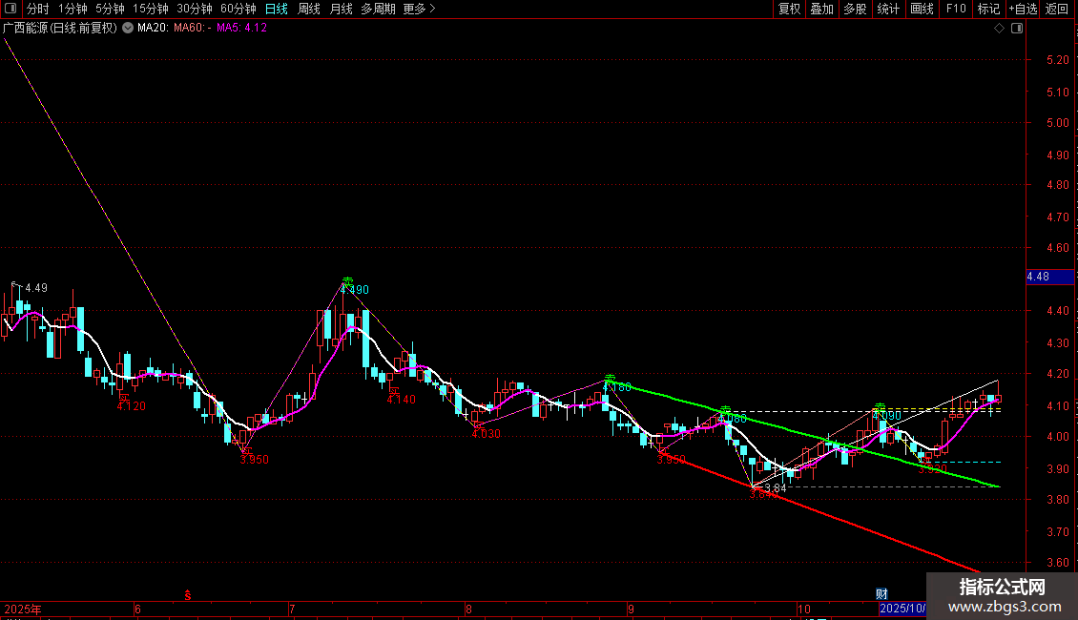The height and width of the screenshot is (620, 1078).
Task: Click the 2025年 label on time axis
Action: [x=23, y=609]
